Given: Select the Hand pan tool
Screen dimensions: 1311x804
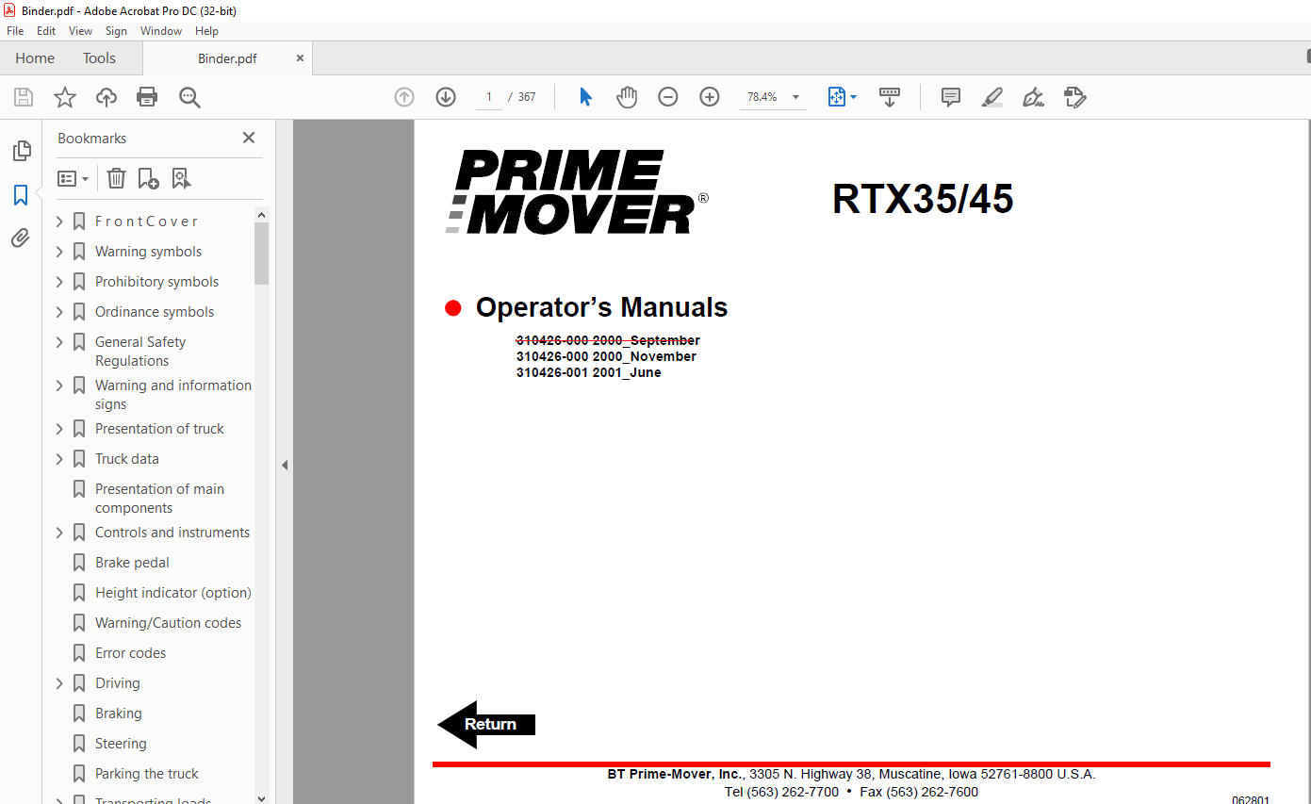Looking at the screenshot, I should tap(627, 97).
